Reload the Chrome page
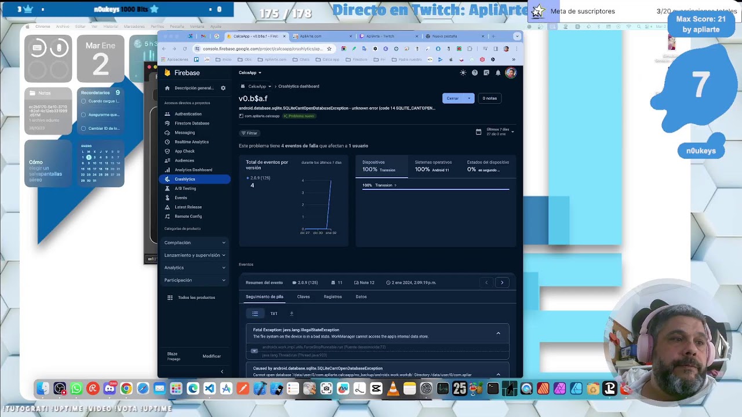This screenshot has width=742, height=417. point(185,49)
